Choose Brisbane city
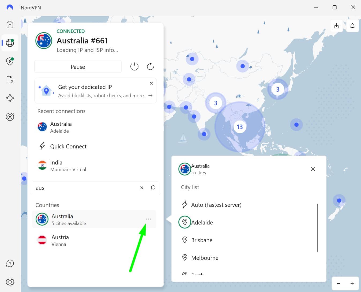This screenshot has height=292, width=361. coord(246,240)
